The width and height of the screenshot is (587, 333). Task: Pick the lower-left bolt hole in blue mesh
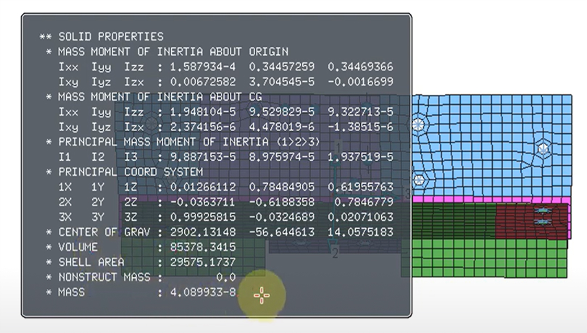pos(418,179)
